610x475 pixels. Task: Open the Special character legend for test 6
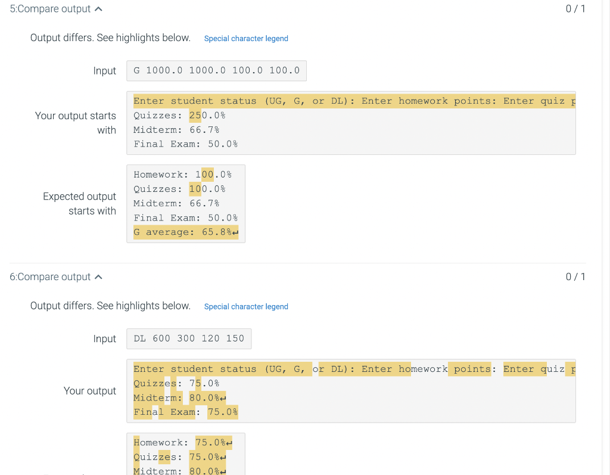(246, 306)
